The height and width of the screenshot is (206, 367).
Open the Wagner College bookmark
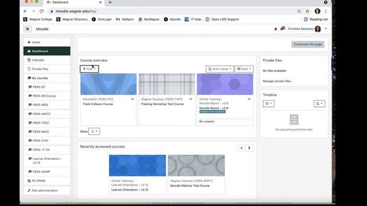point(38,19)
